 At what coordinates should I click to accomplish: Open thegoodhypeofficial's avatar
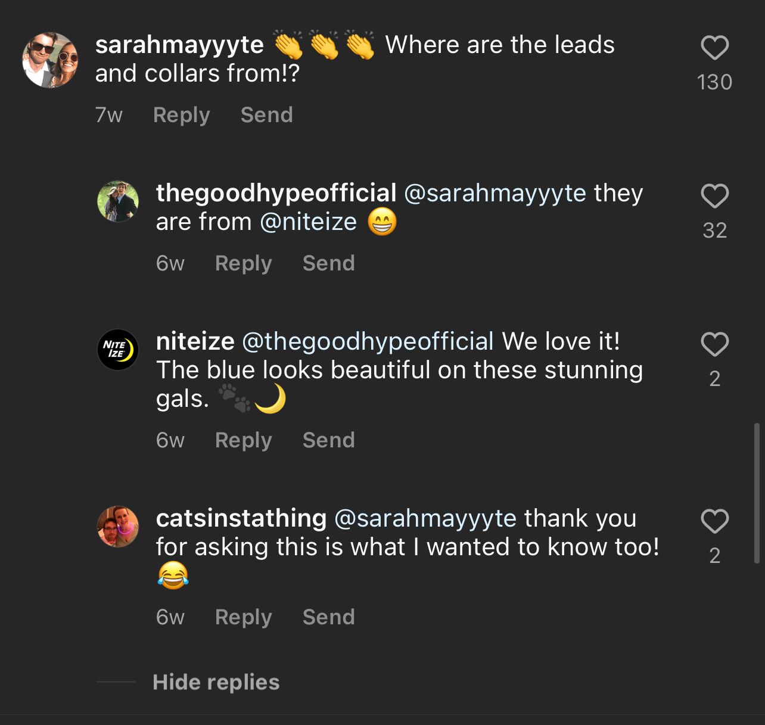point(118,201)
